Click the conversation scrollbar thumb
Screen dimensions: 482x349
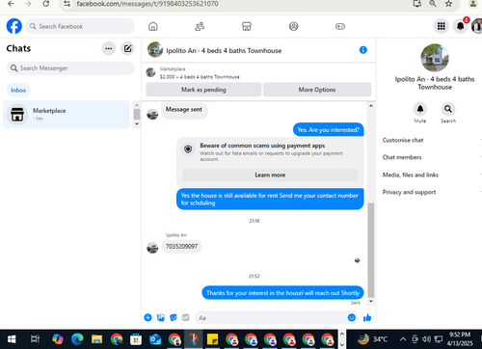[371, 250]
